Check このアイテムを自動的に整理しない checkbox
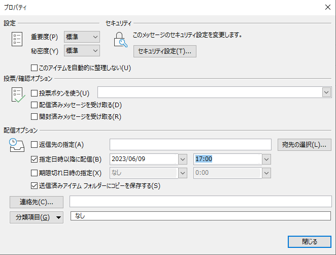The width and height of the screenshot is (336, 255). coord(34,68)
